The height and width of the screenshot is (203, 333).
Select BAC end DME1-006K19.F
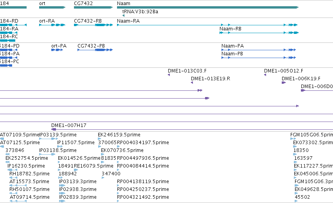pos(301,79)
